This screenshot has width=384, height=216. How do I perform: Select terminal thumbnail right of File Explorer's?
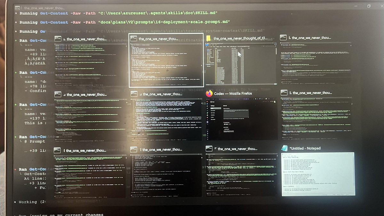click(x=316, y=63)
